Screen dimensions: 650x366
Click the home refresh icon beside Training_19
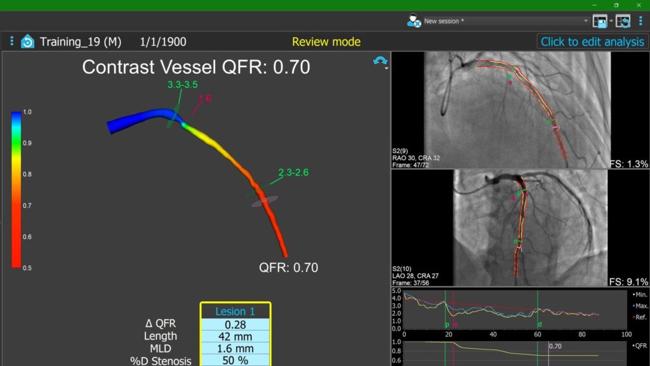point(27,42)
